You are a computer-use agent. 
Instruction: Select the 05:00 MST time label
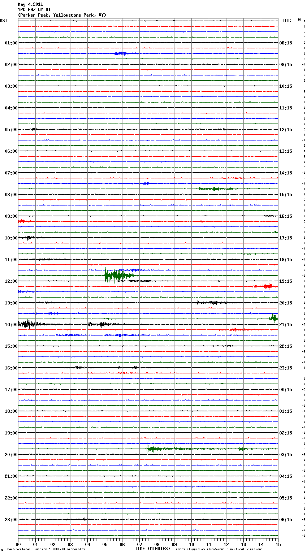pyautogui.click(x=11, y=129)
